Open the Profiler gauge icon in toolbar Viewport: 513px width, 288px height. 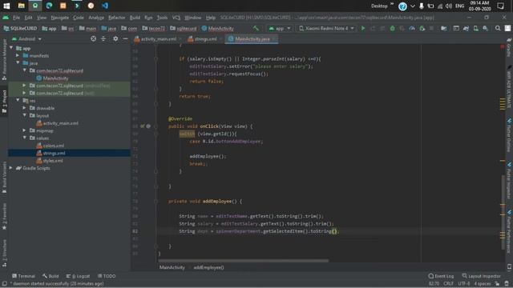pyautogui.click(x=412, y=29)
